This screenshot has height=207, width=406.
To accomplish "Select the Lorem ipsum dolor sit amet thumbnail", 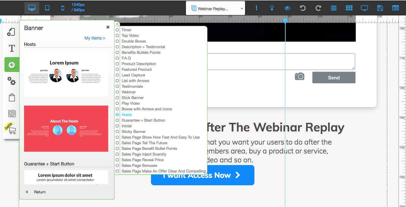I will (x=66, y=177).
